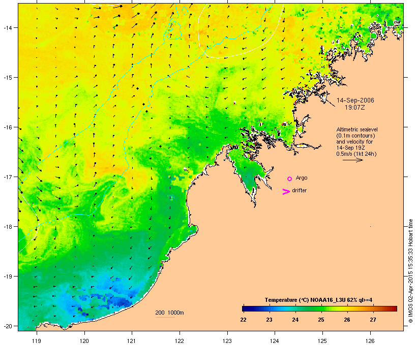417x345 pixels.
Task: Click the -18 latitude axis label
Action: [7, 226]
